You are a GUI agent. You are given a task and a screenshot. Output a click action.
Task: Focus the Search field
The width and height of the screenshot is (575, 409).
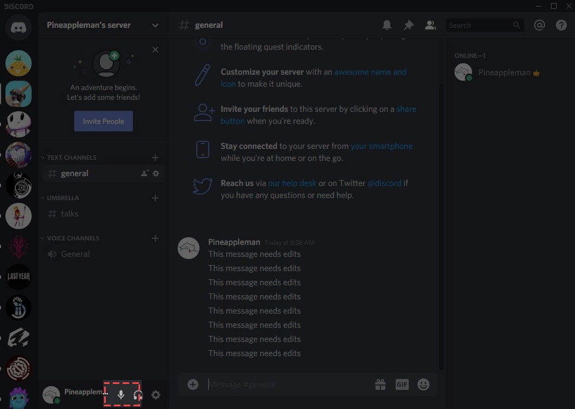point(485,25)
